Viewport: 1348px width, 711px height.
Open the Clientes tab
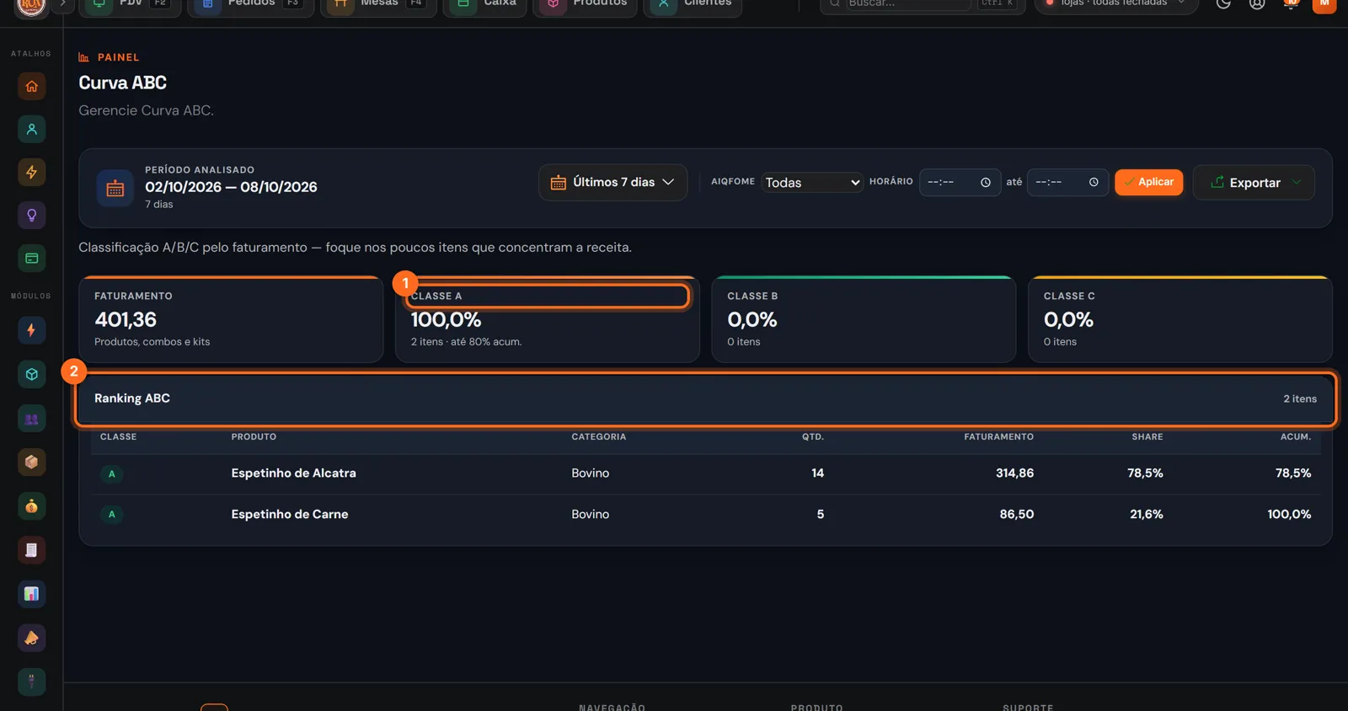click(693, 5)
